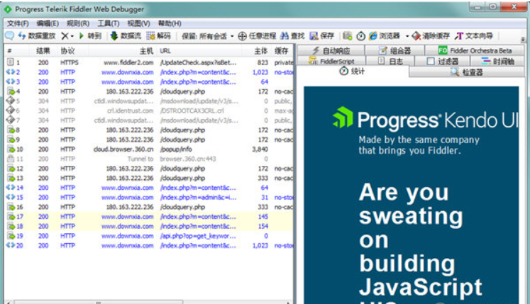This screenshot has height=304, width=530.
Task: Open the 保留: 所有会话 dropdown
Action: tap(208, 36)
